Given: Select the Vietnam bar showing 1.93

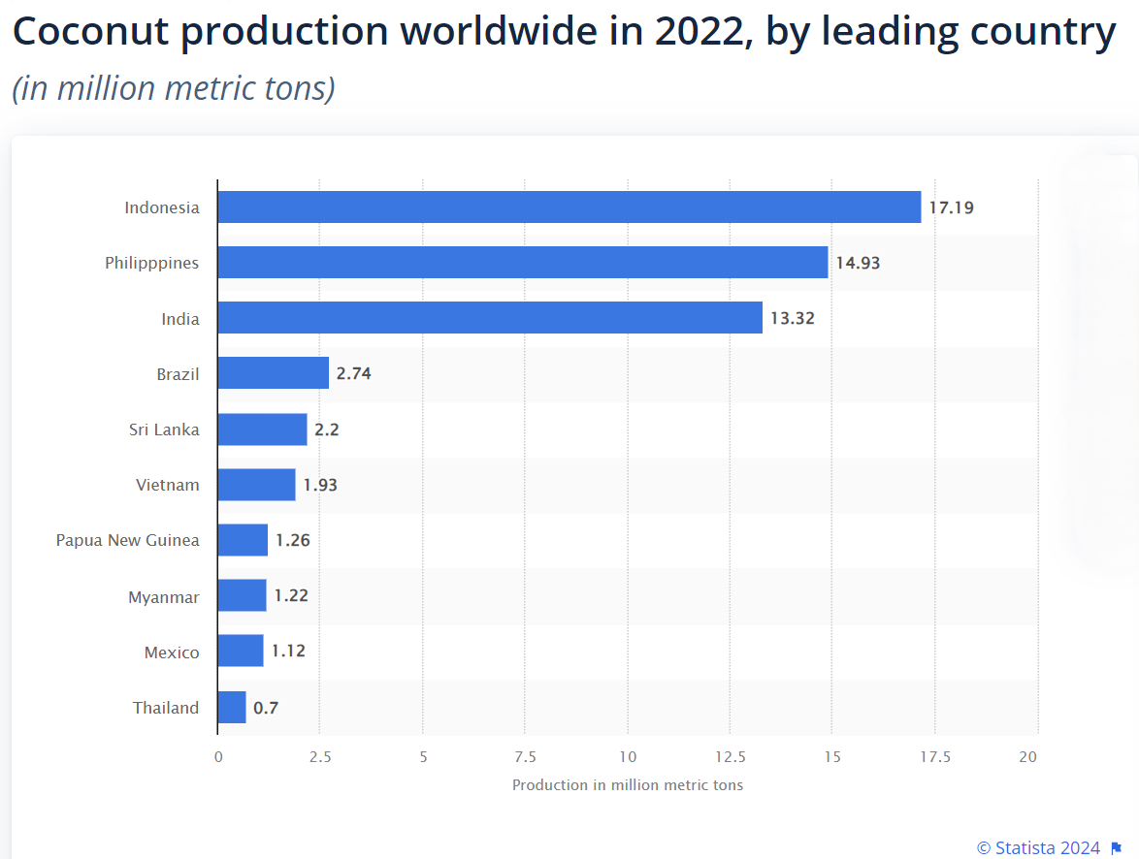Looking at the screenshot, I should [x=256, y=485].
